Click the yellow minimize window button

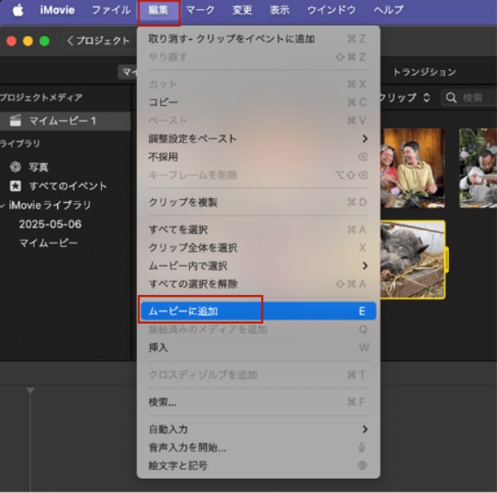click(28, 41)
